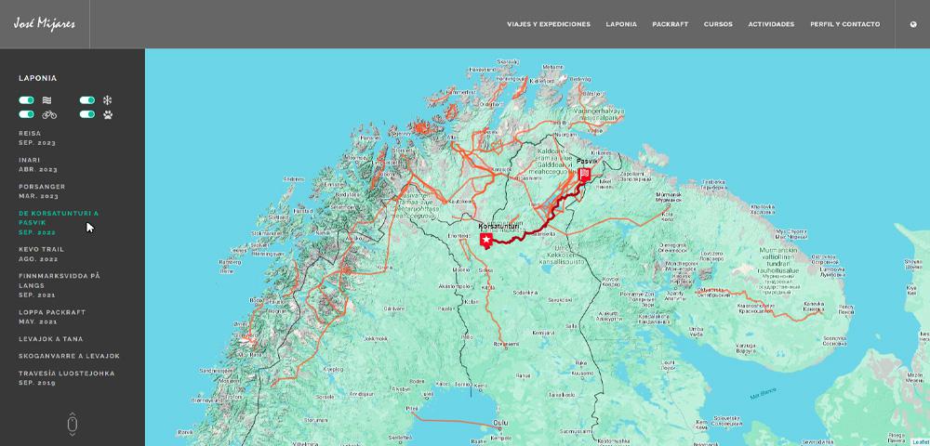Select the Kevo Trail Ago. 2022 route
The width and height of the screenshot is (930, 446).
(x=41, y=254)
